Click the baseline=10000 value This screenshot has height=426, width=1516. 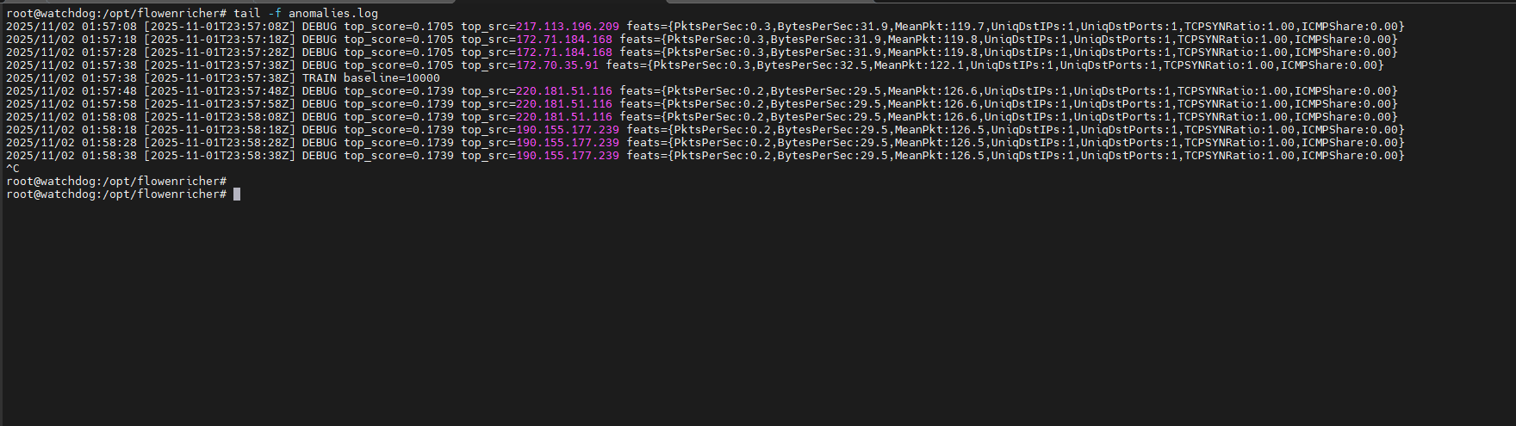[x=391, y=78]
